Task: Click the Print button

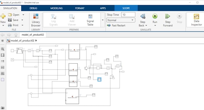Action: (13, 25)
